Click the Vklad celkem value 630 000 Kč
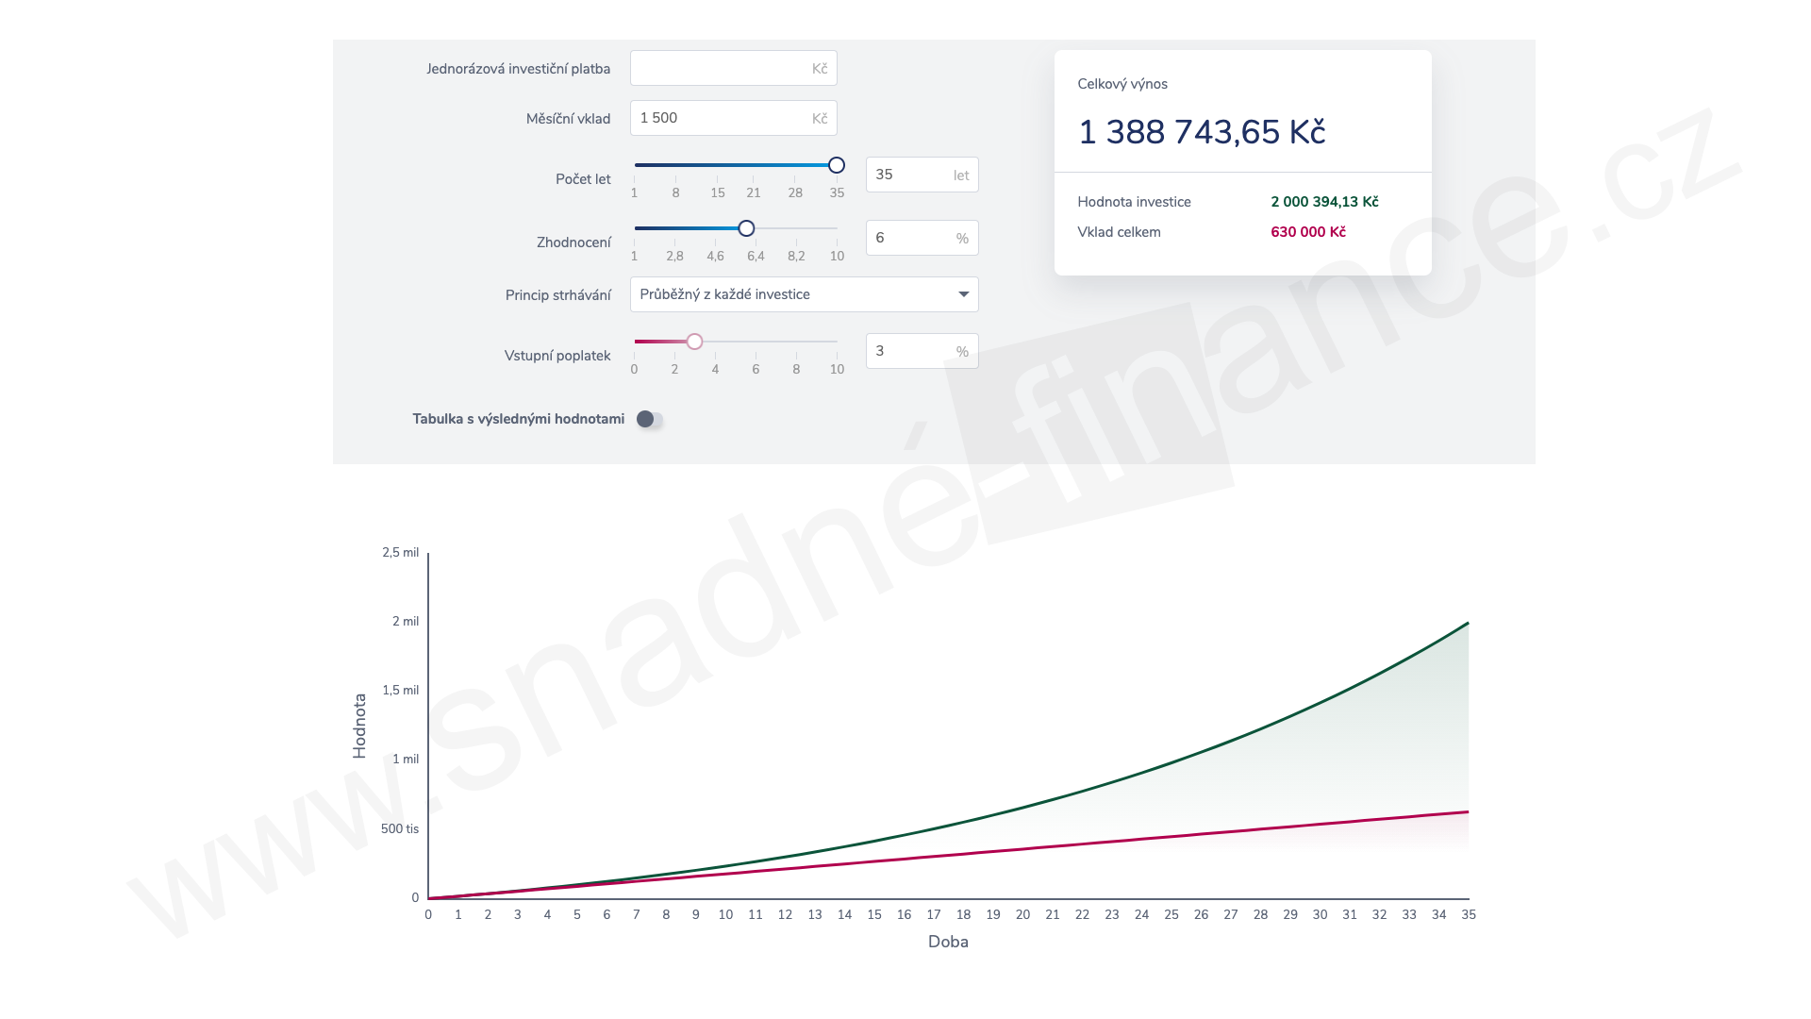The width and height of the screenshot is (1811, 1019). pyautogui.click(x=1307, y=232)
